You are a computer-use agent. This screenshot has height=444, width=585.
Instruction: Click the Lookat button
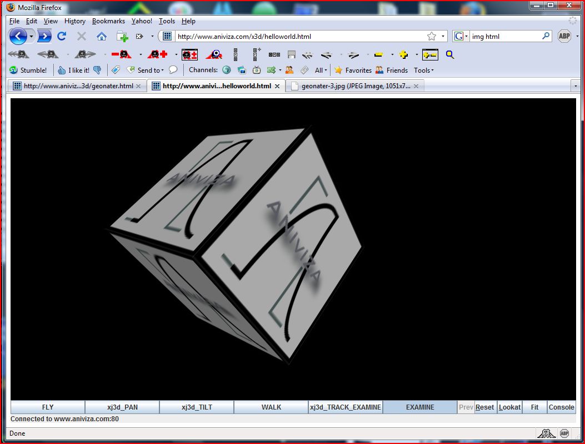[x=509, y=407]
